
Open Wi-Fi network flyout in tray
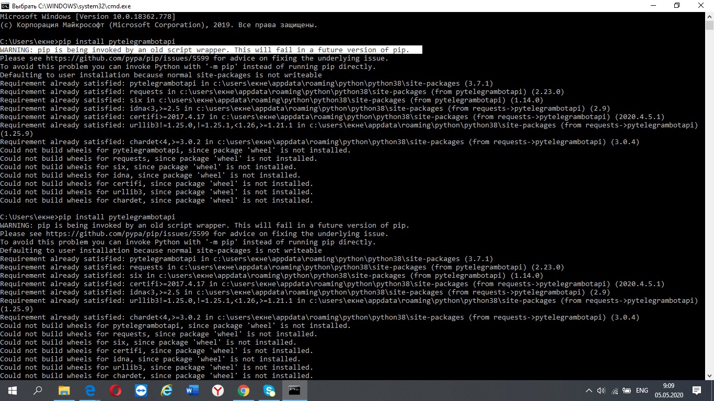[x=615, y=391]
